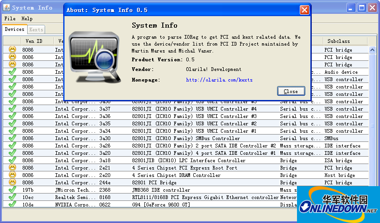Switch to the Kexts tab
This screenshot has width=380, height=223.
coord(36,29)
